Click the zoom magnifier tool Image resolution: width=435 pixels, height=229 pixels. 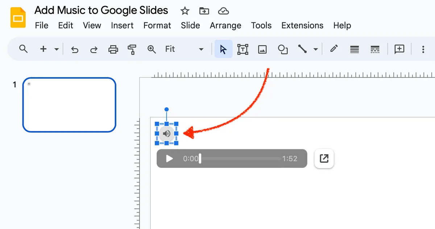[152, 49]
